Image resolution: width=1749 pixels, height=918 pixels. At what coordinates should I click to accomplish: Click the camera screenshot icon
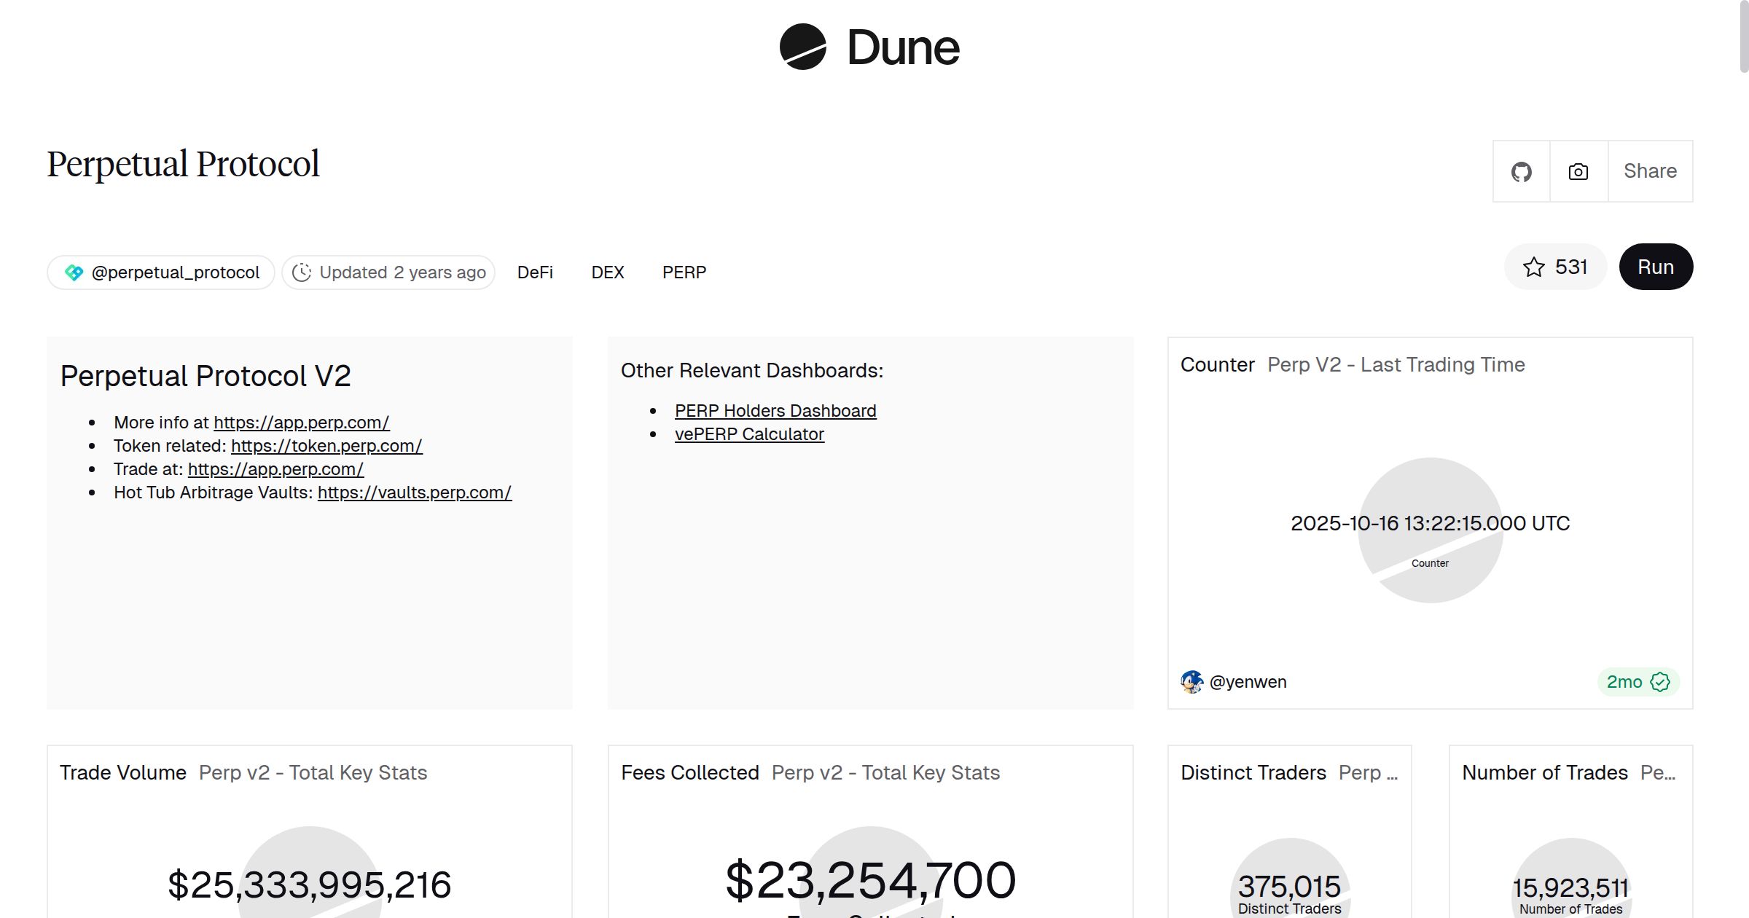(1578, 172)
